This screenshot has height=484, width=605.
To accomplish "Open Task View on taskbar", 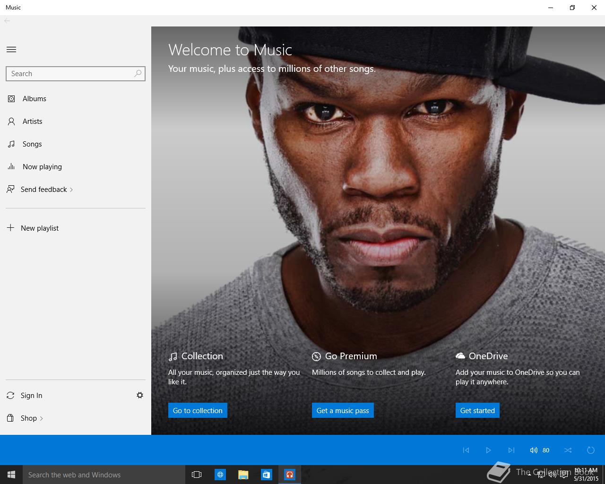I will (197, 475).
